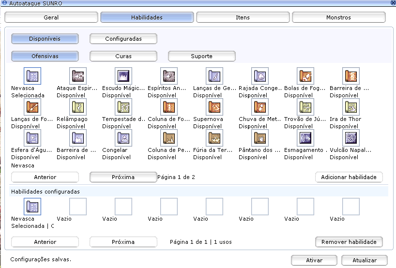Select the Lanças de Fo... skill icon
Image resolution: width=396 pixels, height=268 pixels.
click(x=32, y=107)
